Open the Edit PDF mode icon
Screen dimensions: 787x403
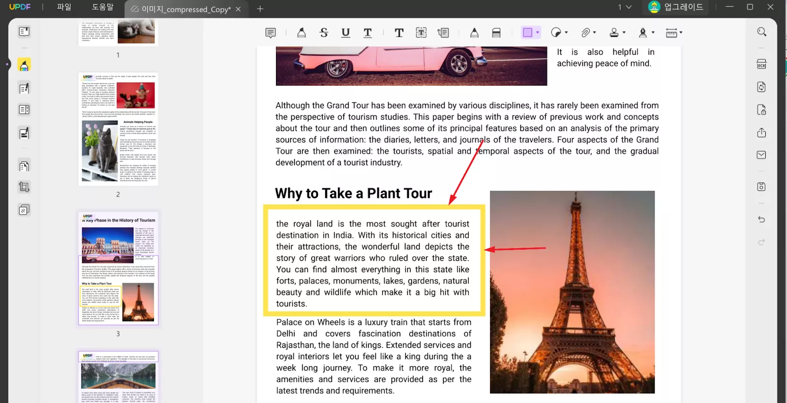pyautogui.click(x=24, y=89)
